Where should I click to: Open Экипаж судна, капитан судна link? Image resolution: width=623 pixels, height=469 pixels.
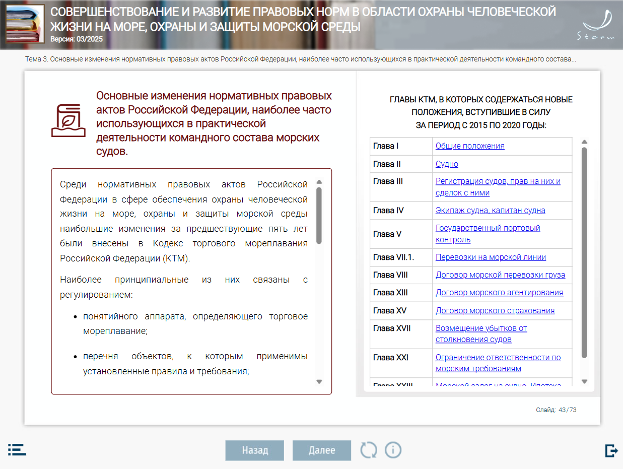490,211
